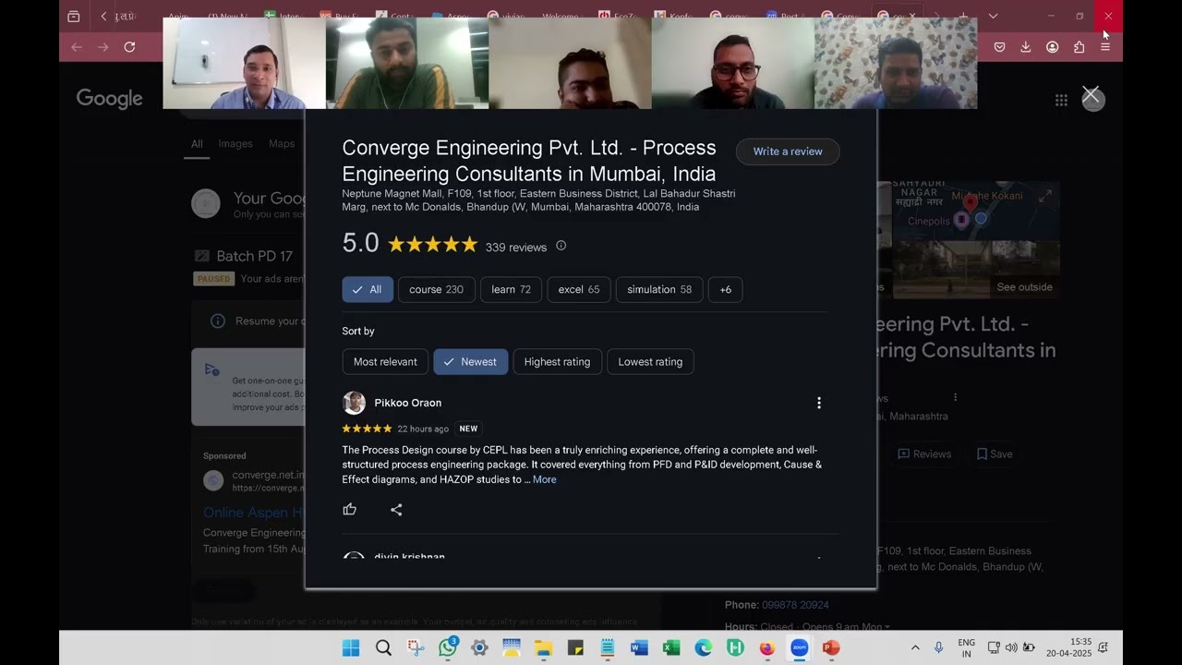Open Sticky Notes in the taskbar
Image resolution: width=1182 pixels, height=665 pixels.
pyautogui.click(x=575, y=647)
